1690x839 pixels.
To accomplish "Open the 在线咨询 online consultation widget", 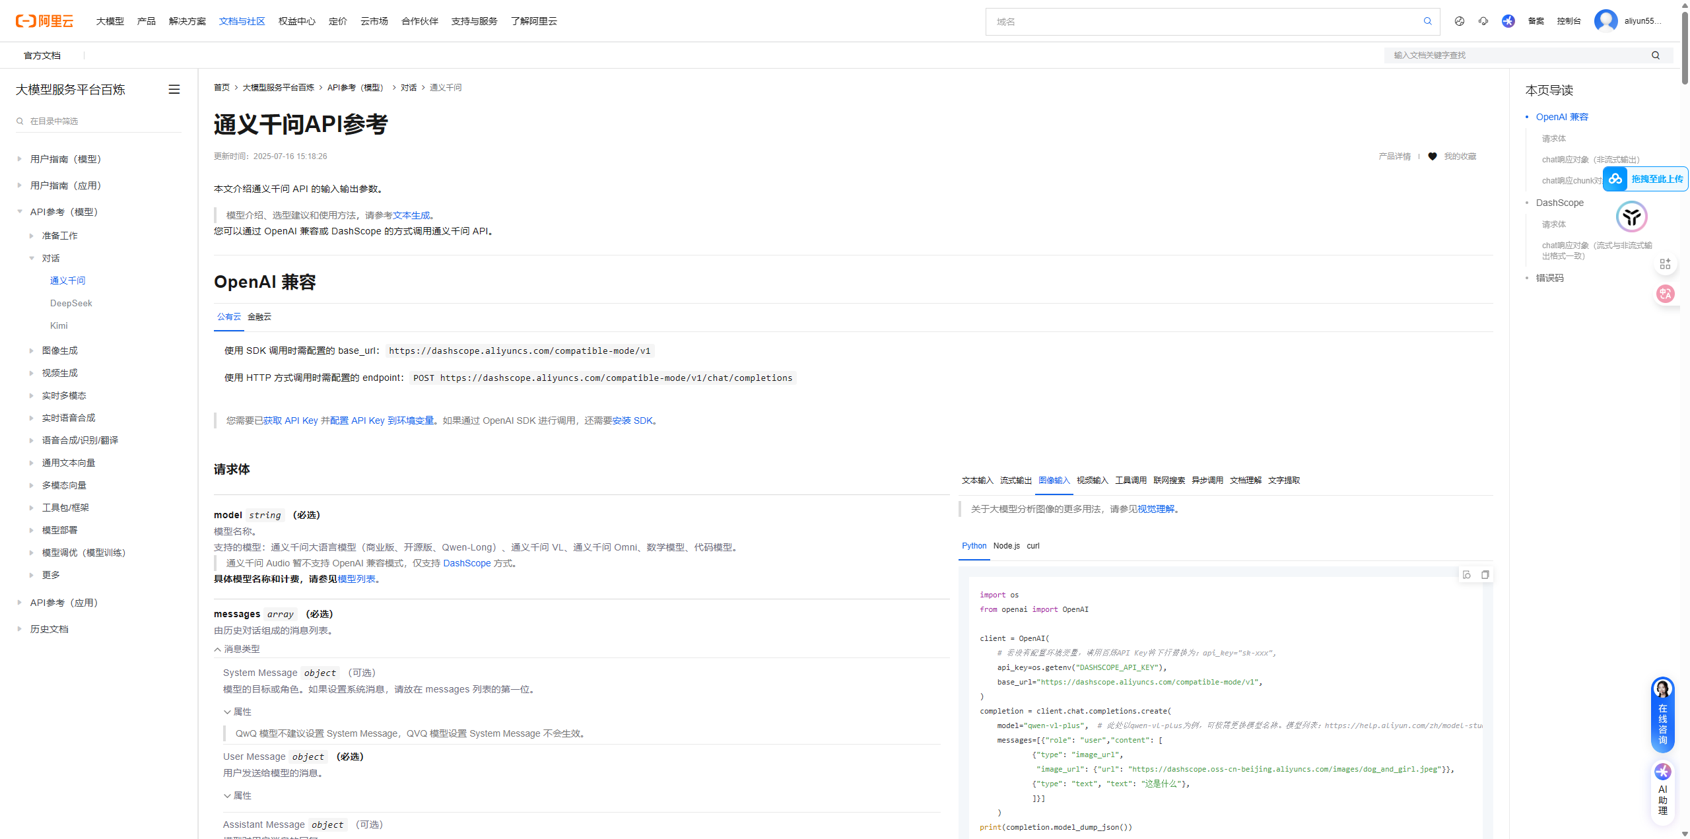I will tap(1663, 715).
